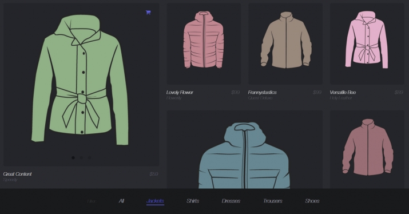Click the Quest Deluxe brand label
Screen dimensions: 409x214
pos(260,98)
